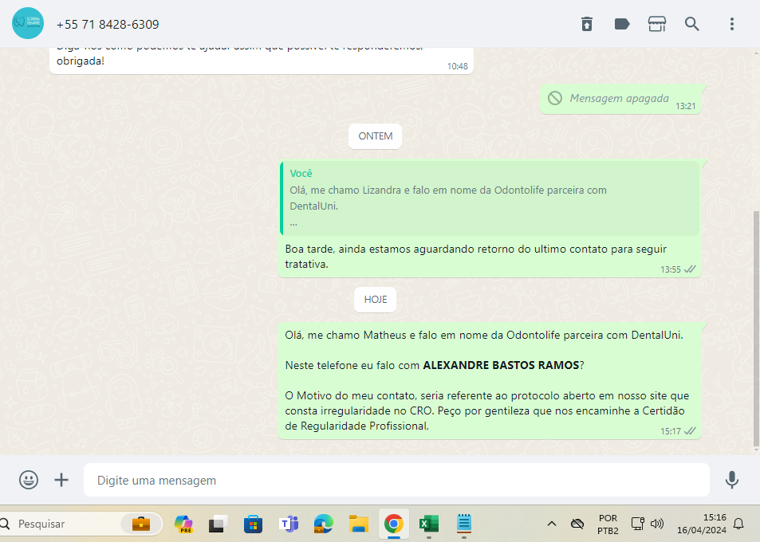
Task: Click the trash delete icon in header
Action: [x=586, y=24]
